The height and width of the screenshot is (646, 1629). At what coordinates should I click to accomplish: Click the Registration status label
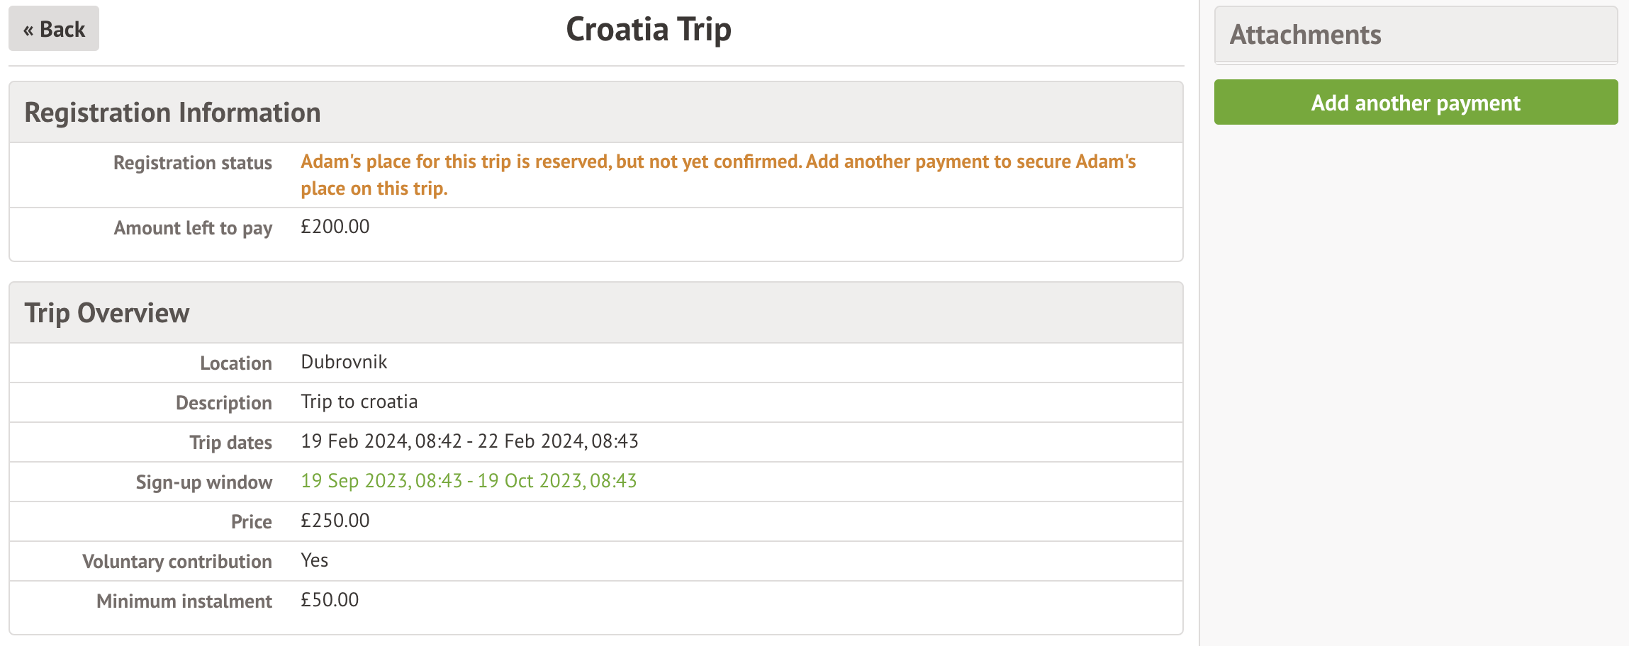(x=193, y=163)
